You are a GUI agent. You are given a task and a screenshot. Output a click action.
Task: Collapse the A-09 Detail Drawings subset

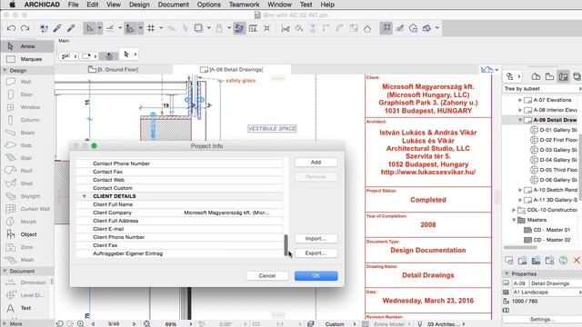[520, 120]
